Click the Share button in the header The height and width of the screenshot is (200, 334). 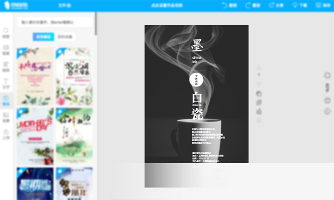pyautogui.click(x=276, y=5)
